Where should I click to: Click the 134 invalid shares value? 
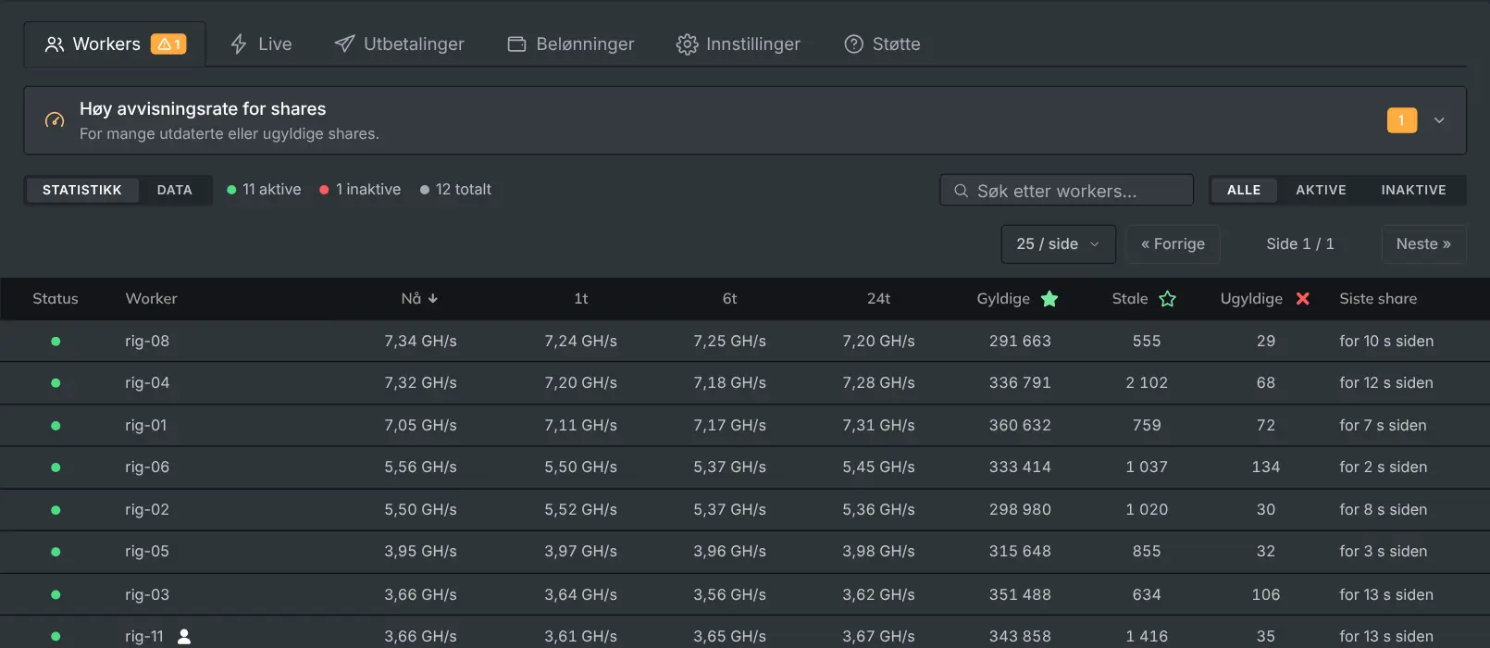tap(1266, 467)
